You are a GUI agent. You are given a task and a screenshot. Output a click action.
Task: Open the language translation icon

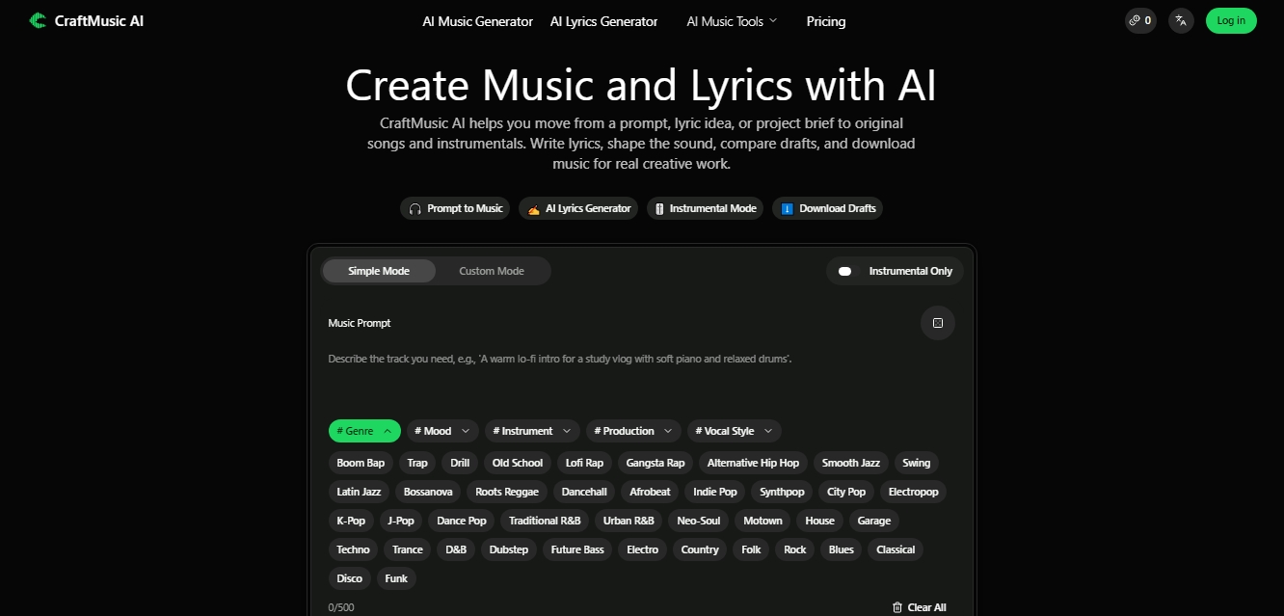1181,20
